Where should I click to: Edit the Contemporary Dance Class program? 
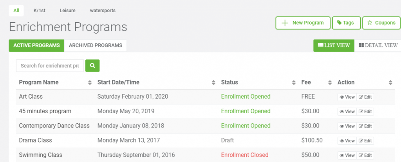tap(365, 126)
